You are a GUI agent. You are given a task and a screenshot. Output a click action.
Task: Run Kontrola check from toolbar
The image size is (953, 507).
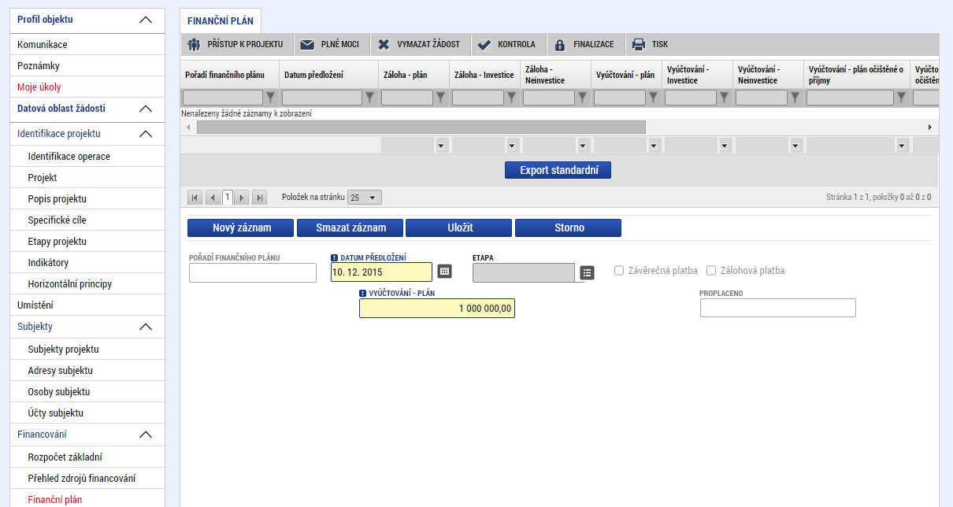506,44
